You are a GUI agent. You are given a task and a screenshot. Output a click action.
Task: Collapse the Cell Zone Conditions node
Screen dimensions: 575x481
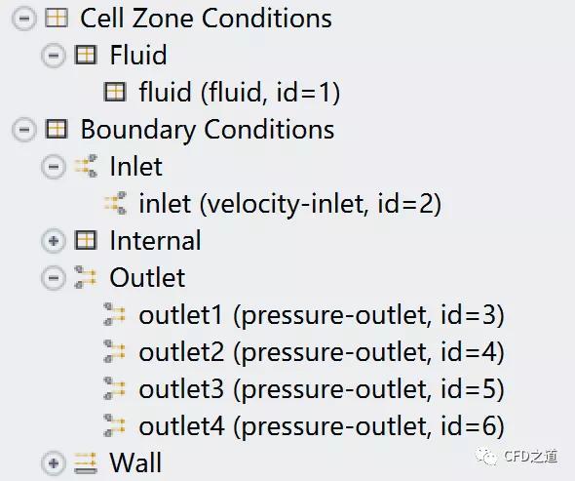[24, 19]
